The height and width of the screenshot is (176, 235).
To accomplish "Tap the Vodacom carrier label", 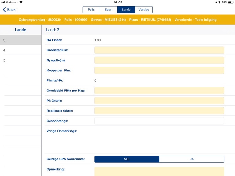I will pos(12,2).
